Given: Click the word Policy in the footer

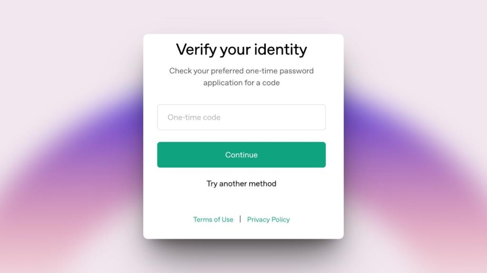Looking at the screenshot, I should (x=281, y=219).
